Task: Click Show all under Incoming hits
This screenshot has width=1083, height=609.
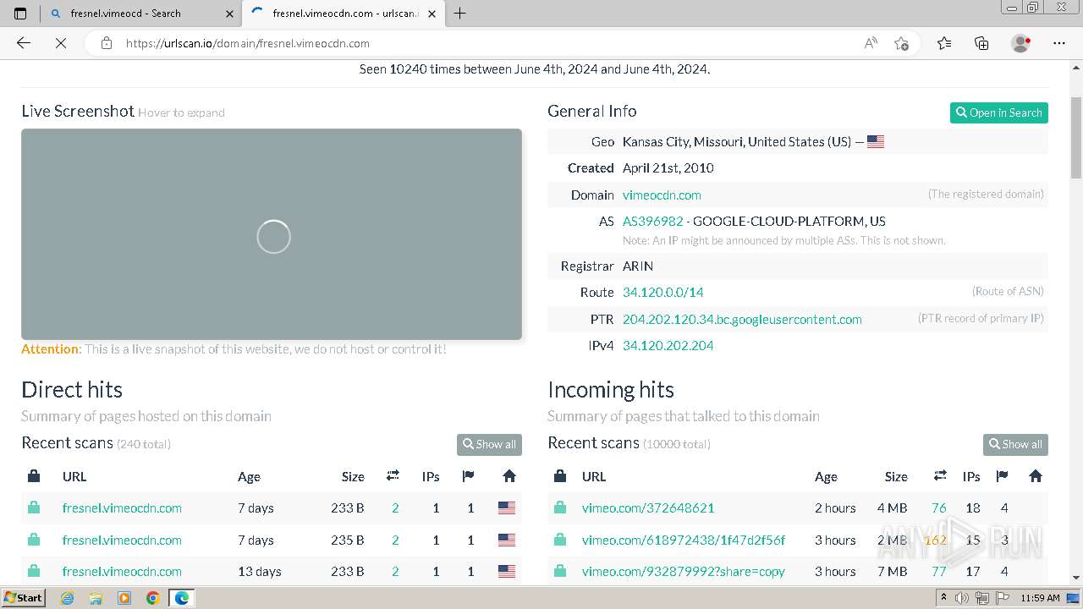Action: pos(1015,444)
